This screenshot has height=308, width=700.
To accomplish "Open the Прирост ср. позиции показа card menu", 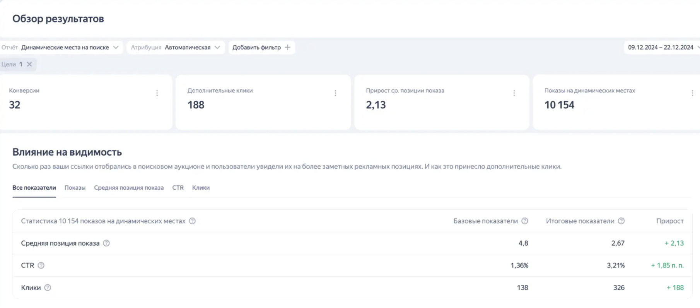I will pyautogui.click(x=514, y=93).
